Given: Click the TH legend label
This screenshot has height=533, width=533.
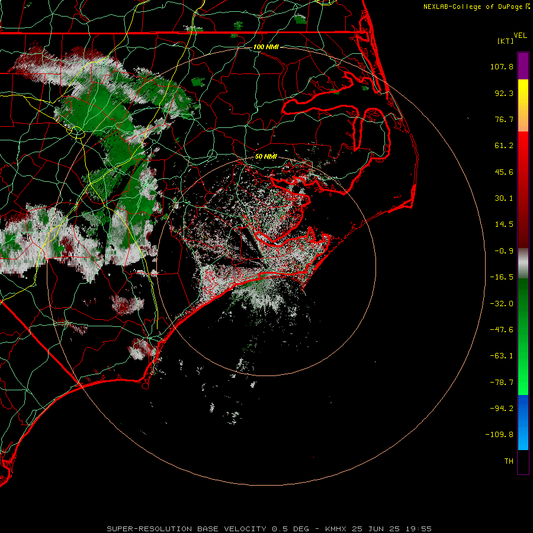Looking at the screenshot, I should click(x=509, y=461).
